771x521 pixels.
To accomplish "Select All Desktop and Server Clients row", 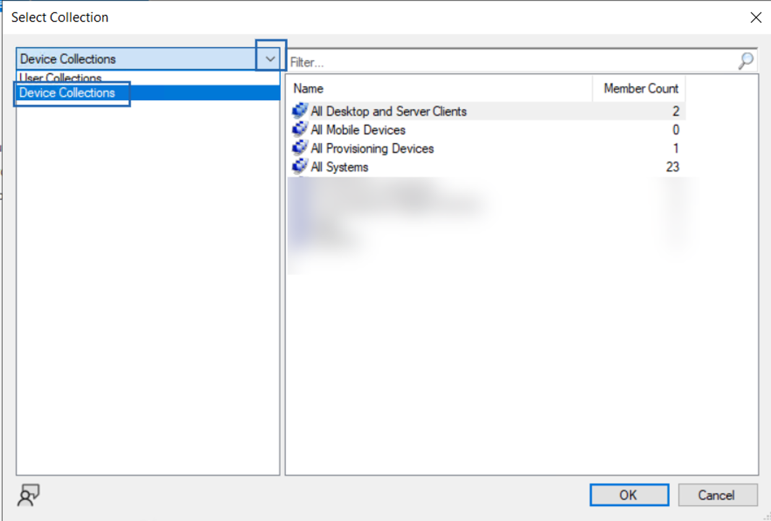I will pos(486,111).
